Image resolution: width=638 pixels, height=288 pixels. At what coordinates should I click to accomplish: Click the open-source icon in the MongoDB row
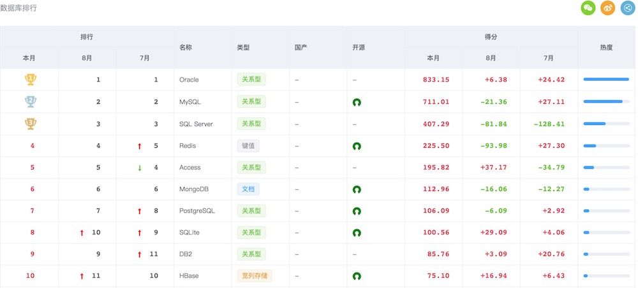357,189
